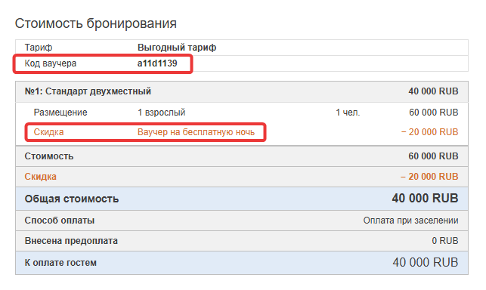Click the "1 чел." guest count

click(x=348, y=113)
